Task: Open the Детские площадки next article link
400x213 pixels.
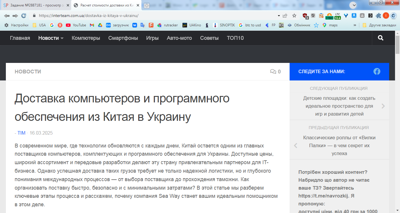Action: coord(339,106)
